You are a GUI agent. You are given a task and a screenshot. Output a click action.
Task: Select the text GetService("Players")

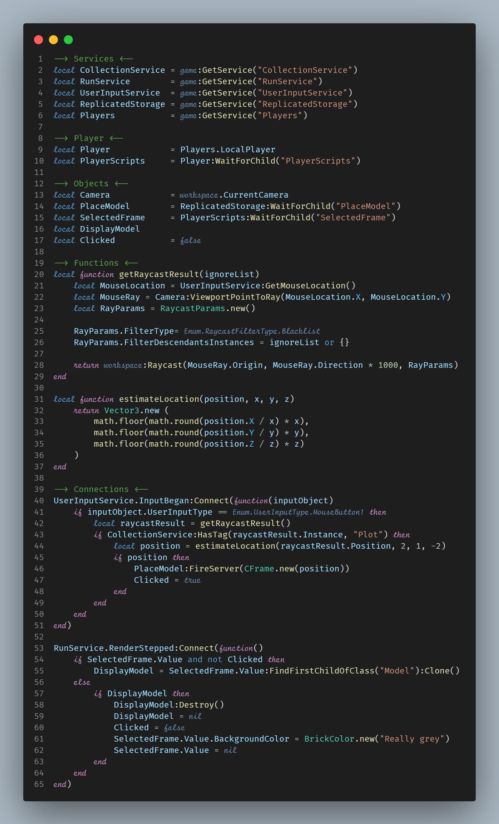point(255,116)
